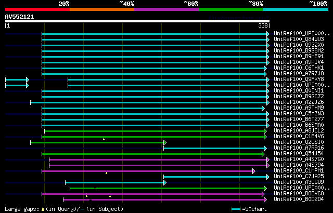Click the purple arrowhead of the C1MPM1 alignment

point(254,171)
